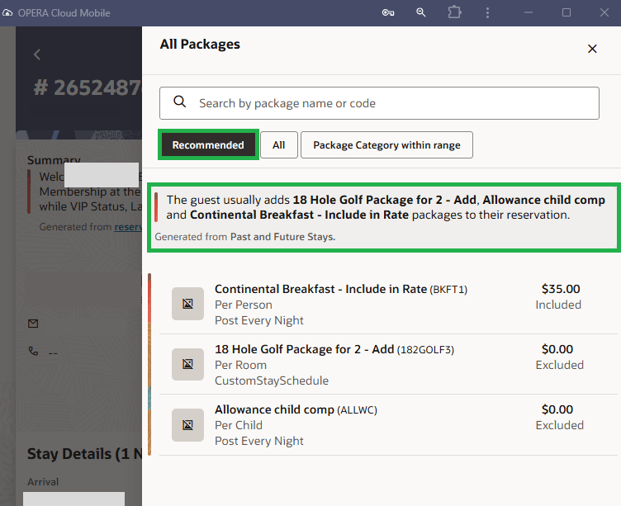
Task: Switch to the All packages tab
Action: point(279,145)
